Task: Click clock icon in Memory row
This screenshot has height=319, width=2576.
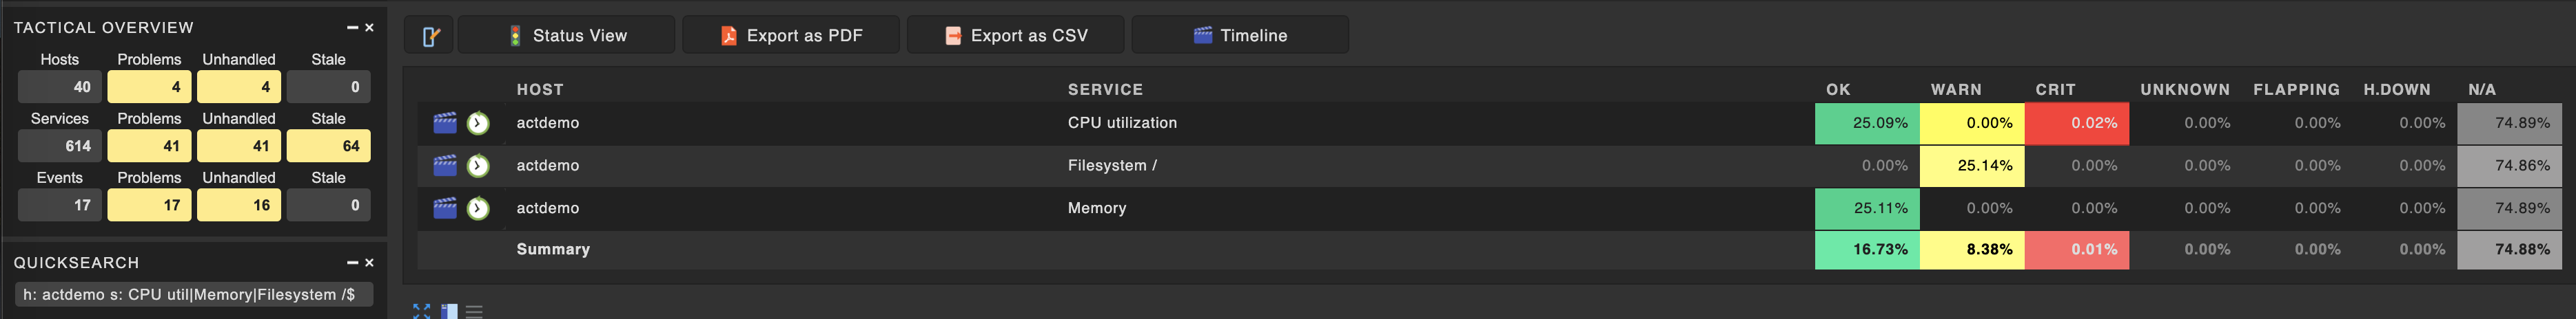Action: (478, 209)
